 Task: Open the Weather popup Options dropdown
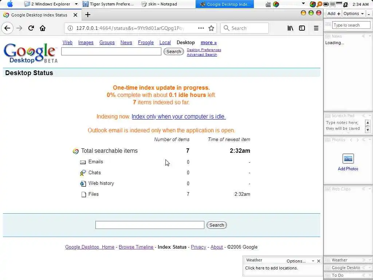point(301,261)
